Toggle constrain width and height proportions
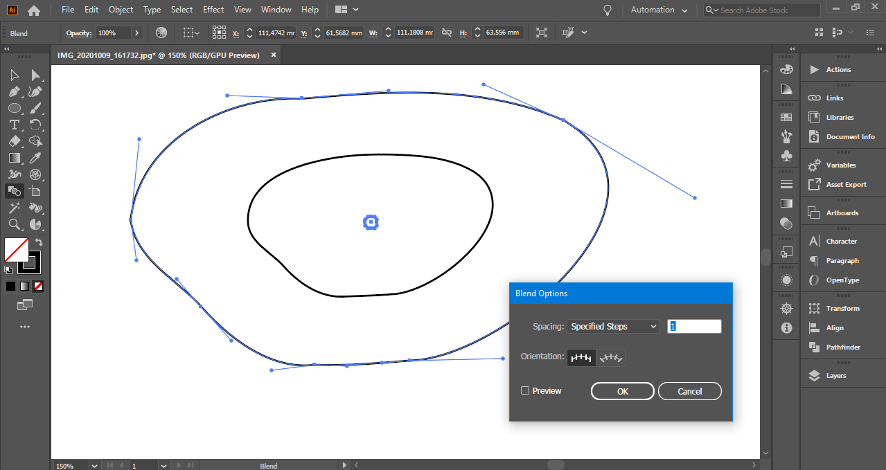 pos(447,33)
